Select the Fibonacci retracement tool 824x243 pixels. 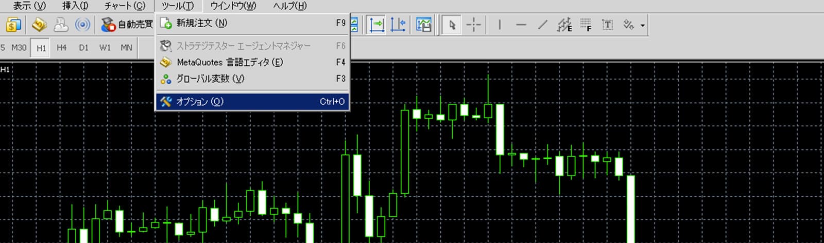click(x=586, y=25)
